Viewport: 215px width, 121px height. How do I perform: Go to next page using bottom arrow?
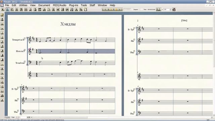[x=28, y=117]
